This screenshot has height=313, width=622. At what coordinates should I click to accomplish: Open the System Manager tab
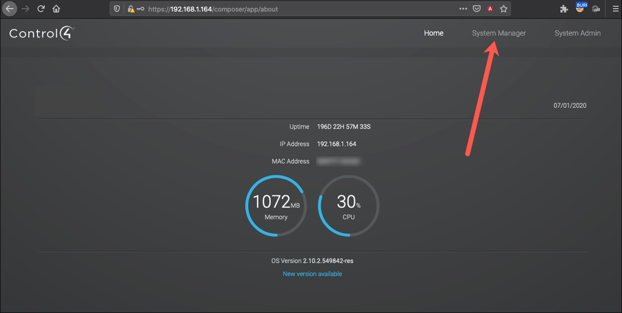[x=499, y=33]
